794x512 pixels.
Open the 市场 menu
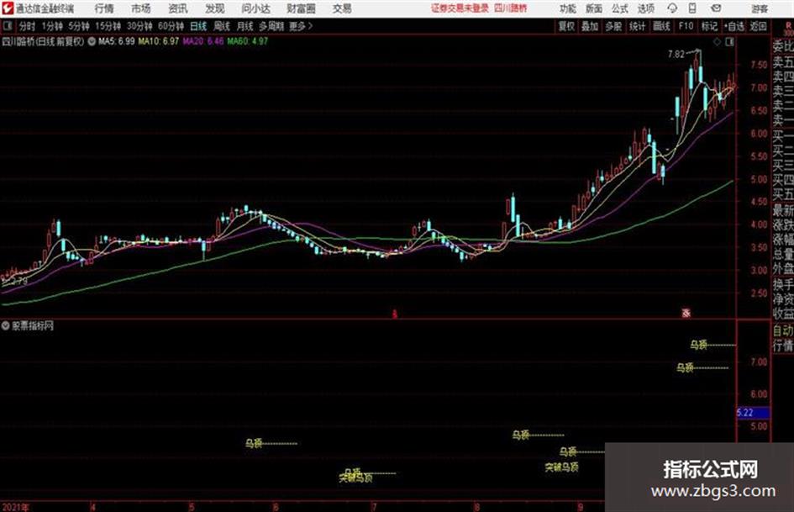[141, 8]
